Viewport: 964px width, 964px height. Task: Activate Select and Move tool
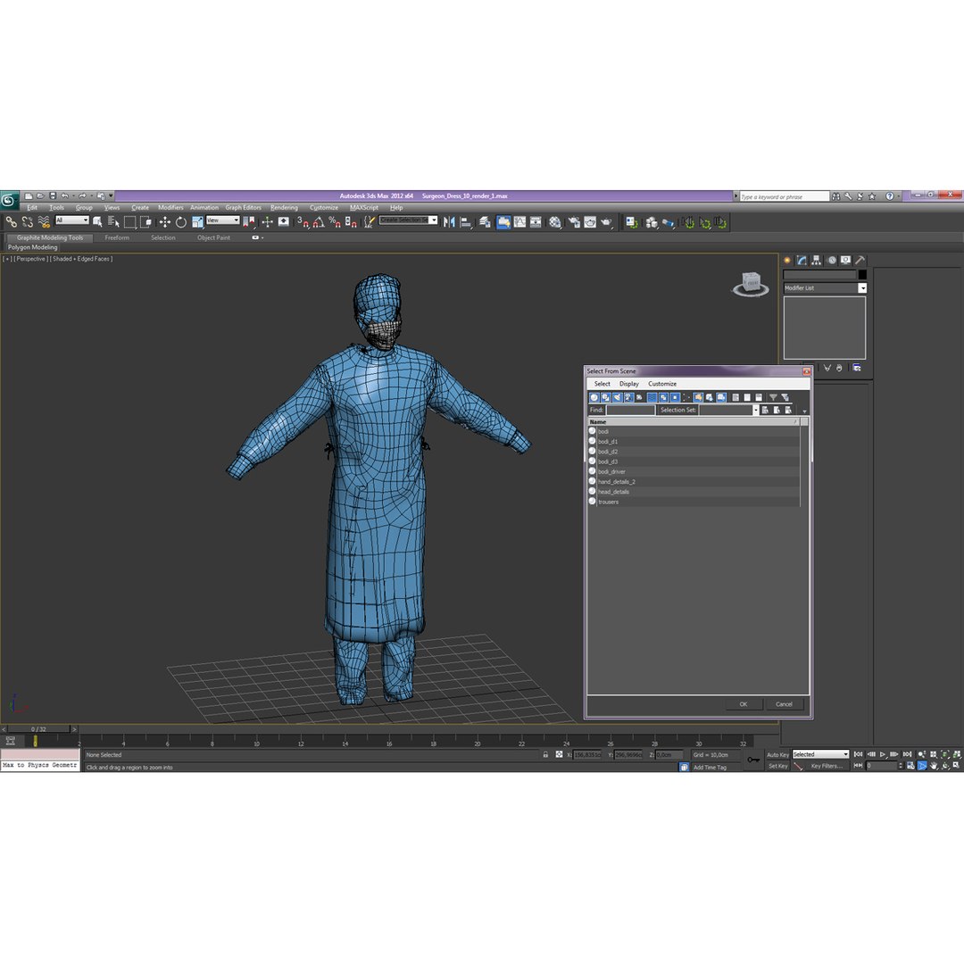[165, 222]
